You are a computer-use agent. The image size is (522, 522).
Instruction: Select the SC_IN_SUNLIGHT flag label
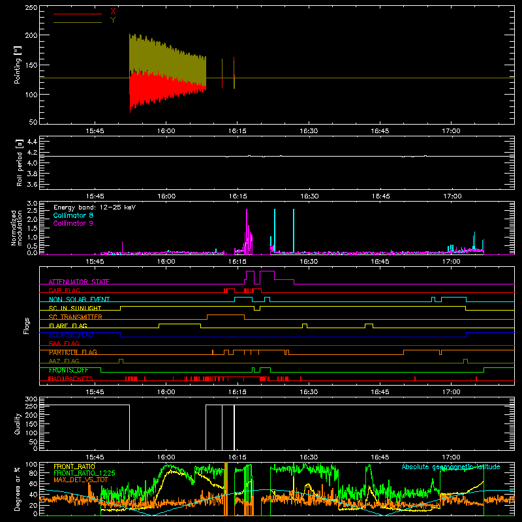[x=75, y=308]
